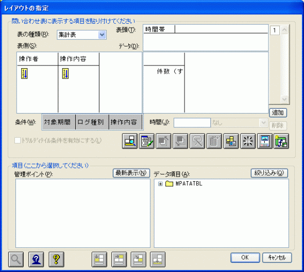The image size is (304, 272).
Task: Click the calendar with picture icon
Action: (x=265, y=141)
